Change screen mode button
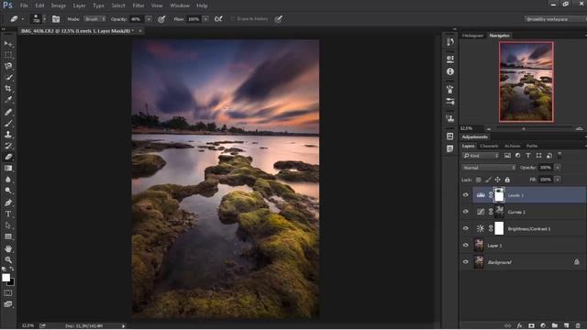This screenshot has width=587, height=330. (x=8, y=304)
